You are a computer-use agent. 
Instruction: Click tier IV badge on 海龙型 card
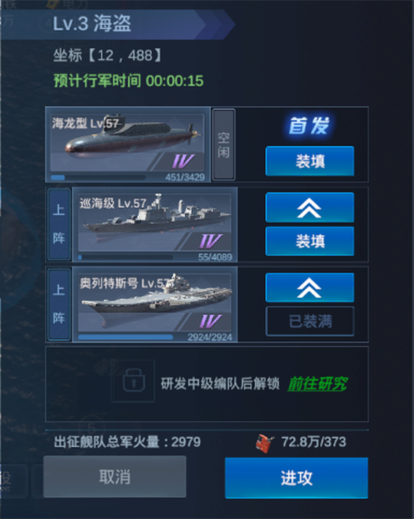pyautogui.click(x=183, y=161)
